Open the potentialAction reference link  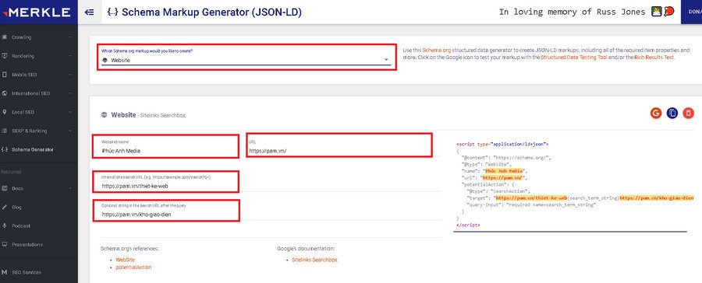point(133,267)
